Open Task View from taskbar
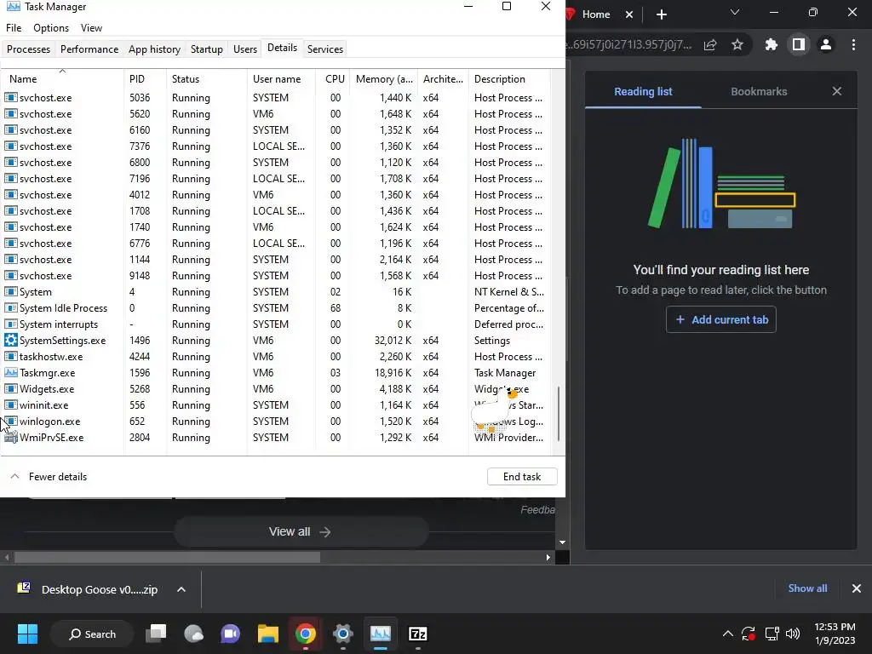Screen dimensions: 872x654 point(157,634)
